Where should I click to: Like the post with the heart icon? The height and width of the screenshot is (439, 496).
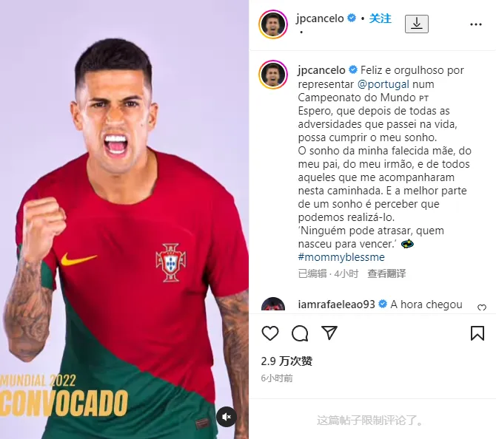[270, 333]
